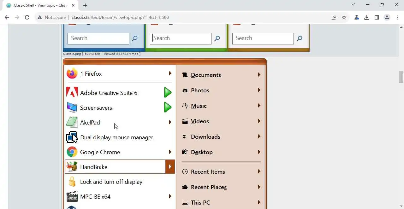The width and height of the screenshot is (404, 209).
Task: Go back to the previous page
Action: 7,17
